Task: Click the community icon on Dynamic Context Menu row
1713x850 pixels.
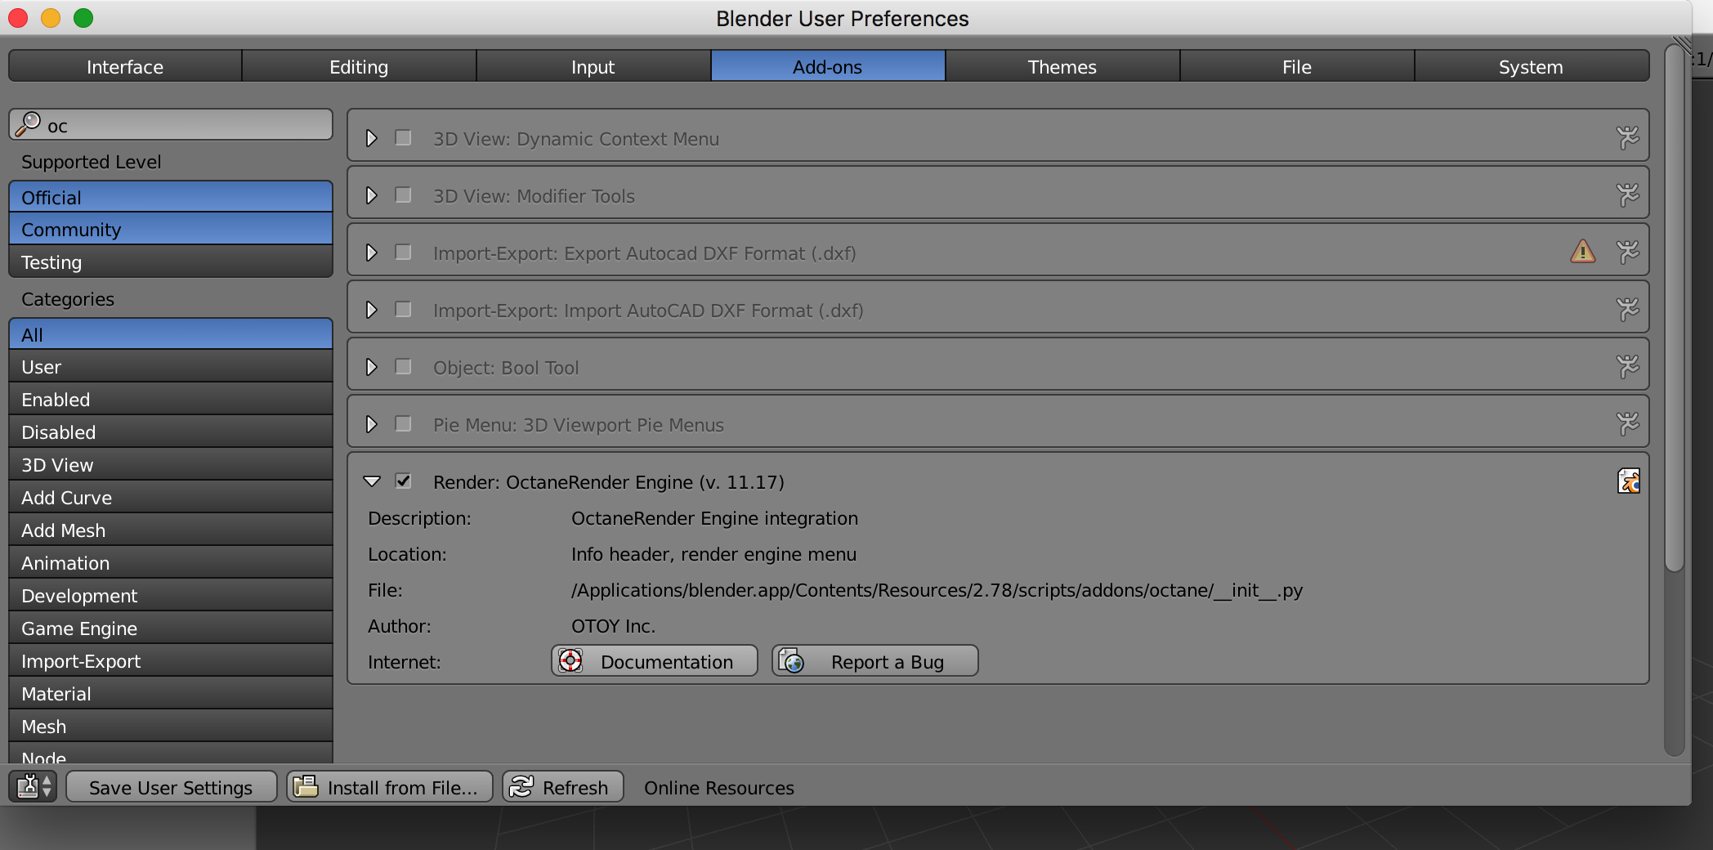Action: [1627, 137]
